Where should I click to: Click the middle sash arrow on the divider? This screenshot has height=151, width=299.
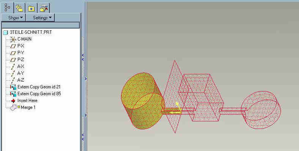85,79
